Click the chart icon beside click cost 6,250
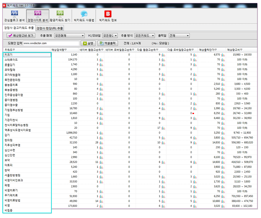The height and width of the screenshot is (218, 261). 223,196
